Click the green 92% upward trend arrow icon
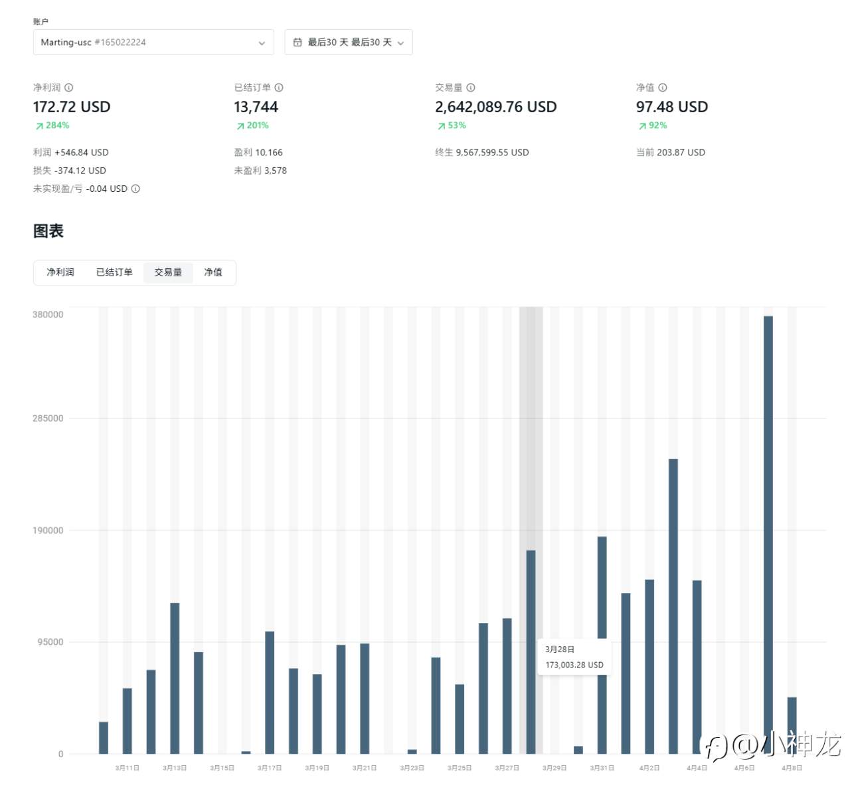Screen dimensions: 850x789 (642, 126)
